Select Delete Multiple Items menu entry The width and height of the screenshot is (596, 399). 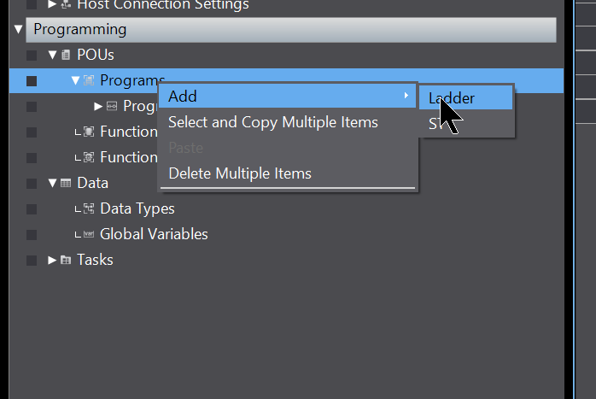point(239,173)
